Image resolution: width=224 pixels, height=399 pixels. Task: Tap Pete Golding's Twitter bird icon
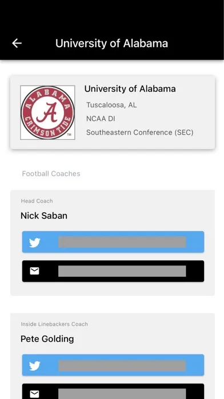[34, 366]
